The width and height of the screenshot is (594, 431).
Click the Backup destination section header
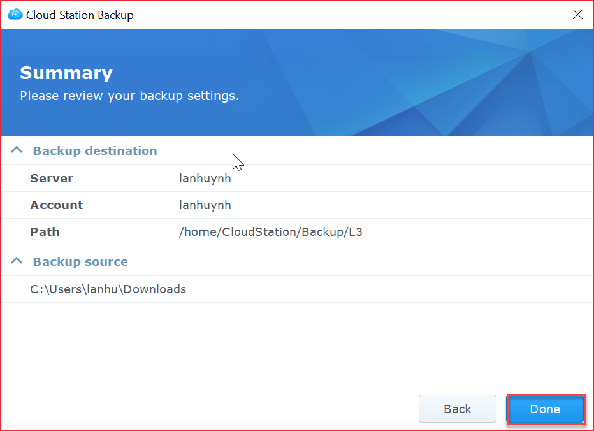point(94,150)
